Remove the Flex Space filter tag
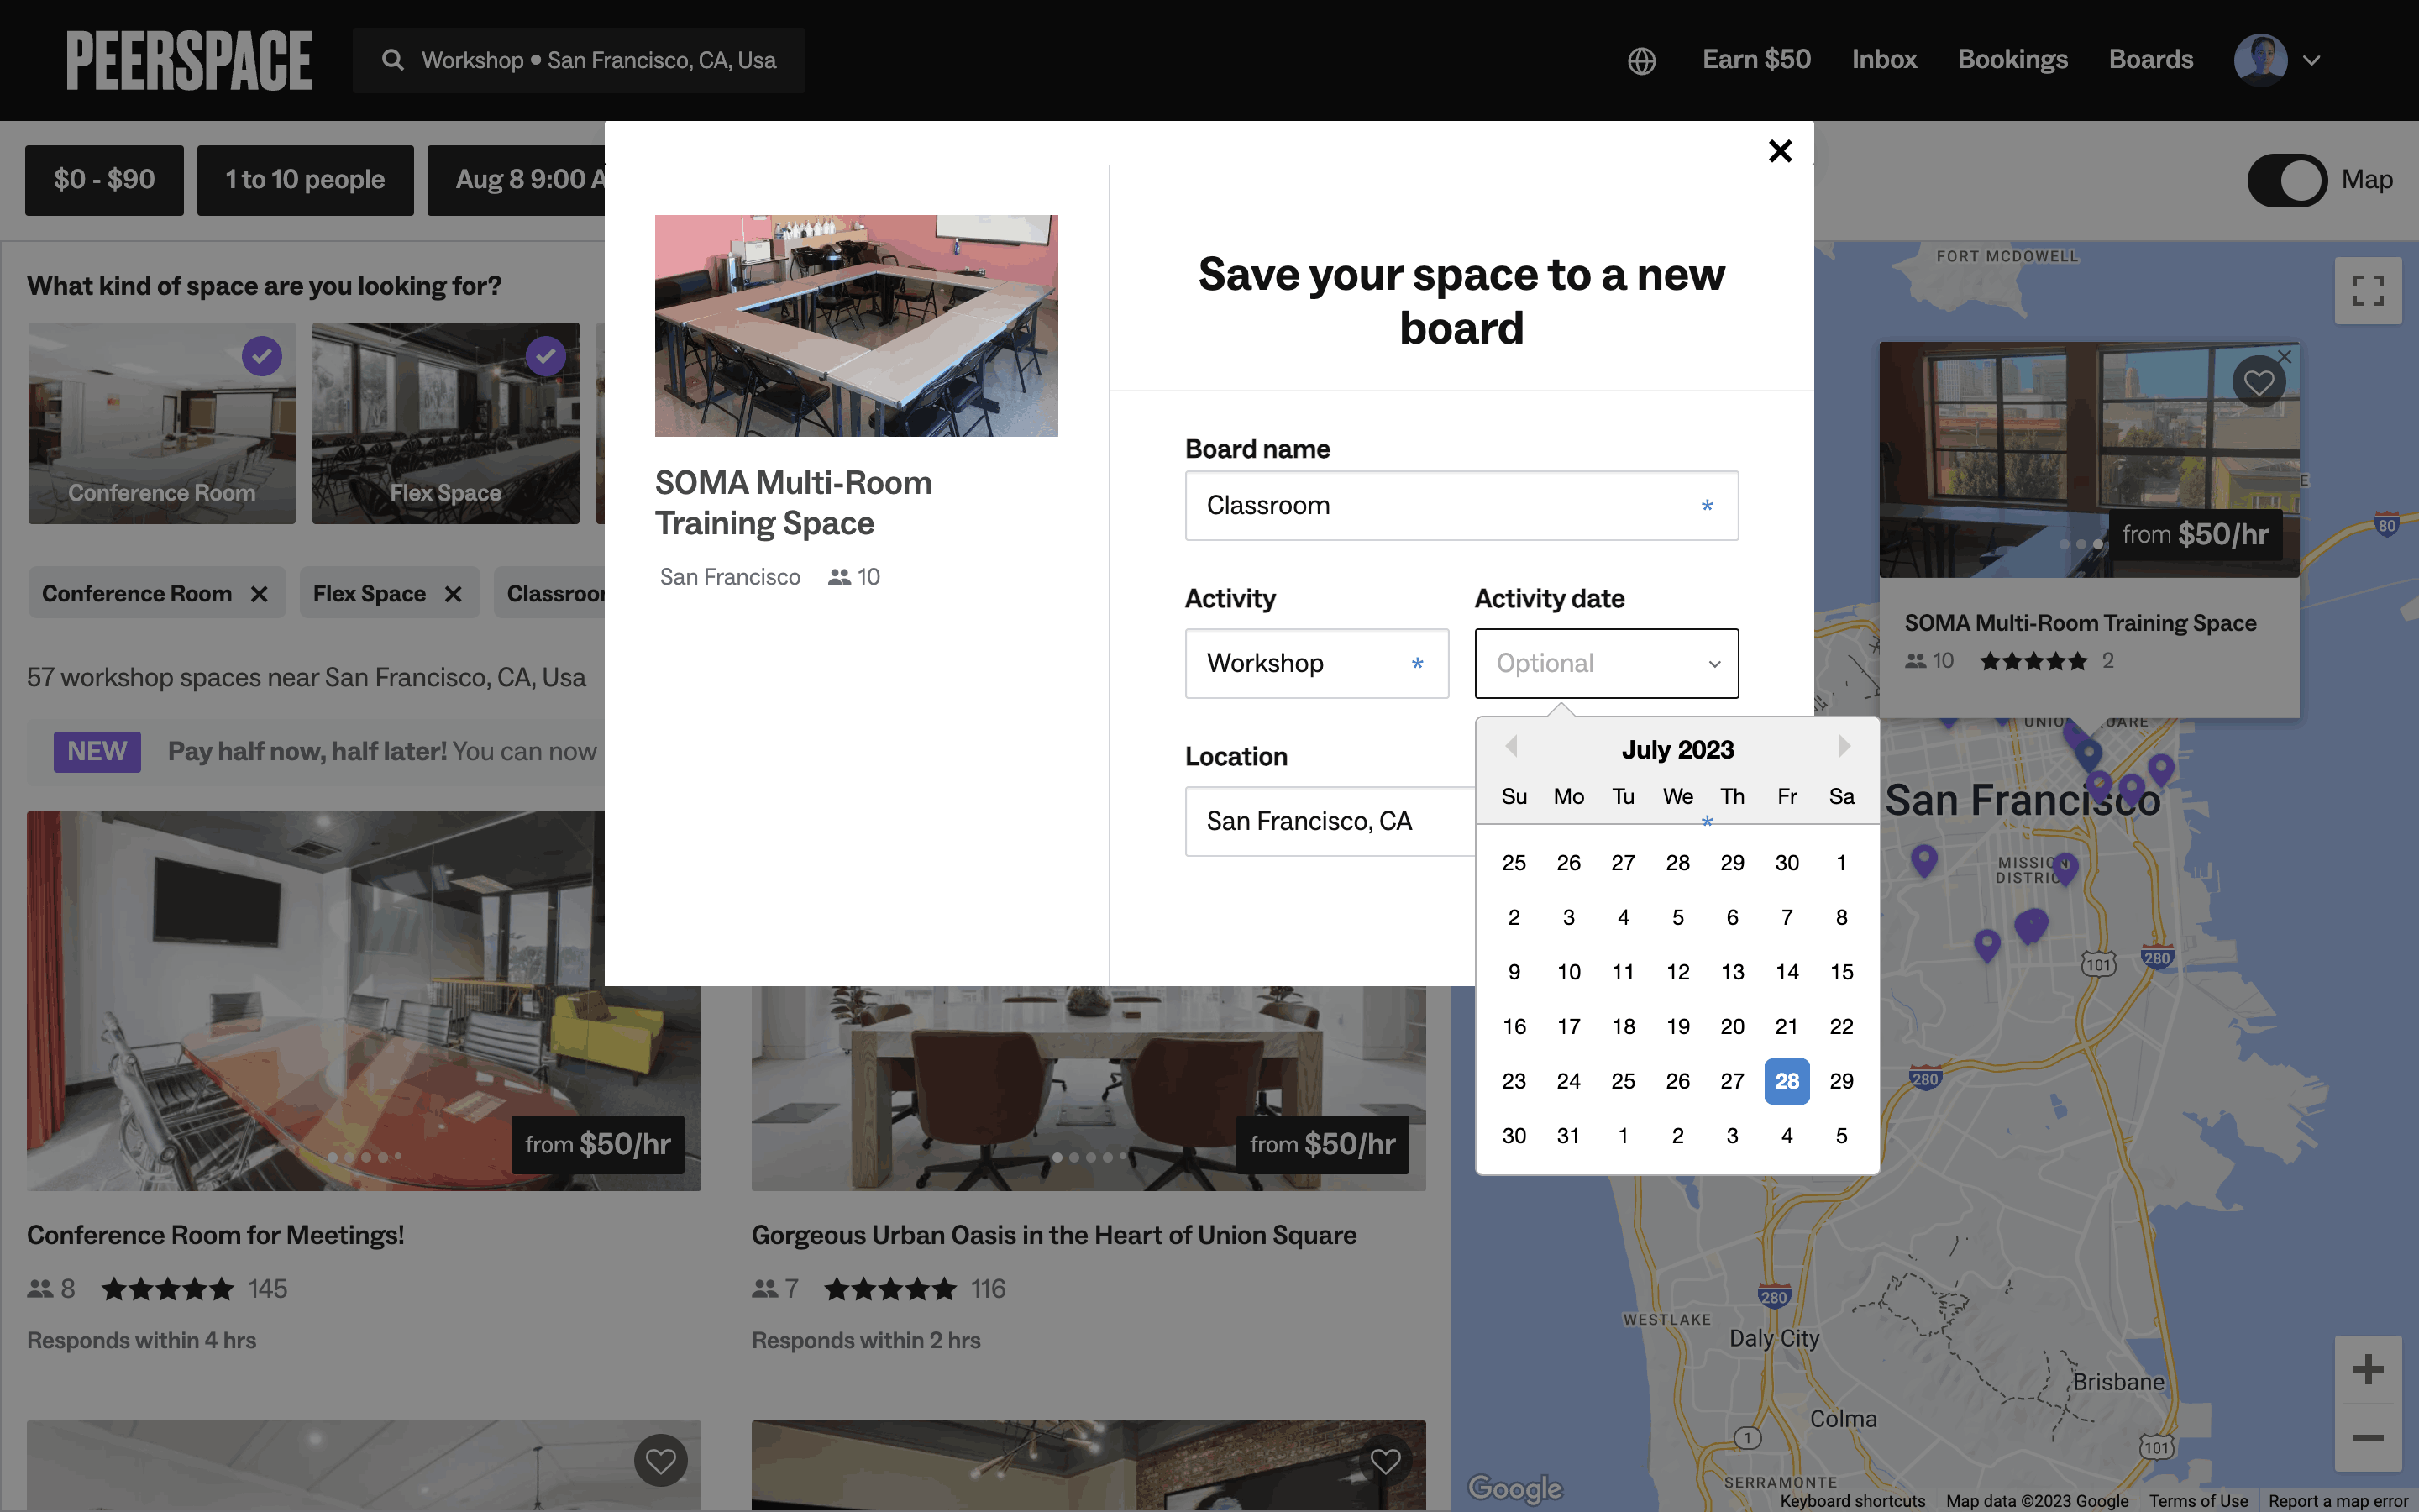 point(454,594)
